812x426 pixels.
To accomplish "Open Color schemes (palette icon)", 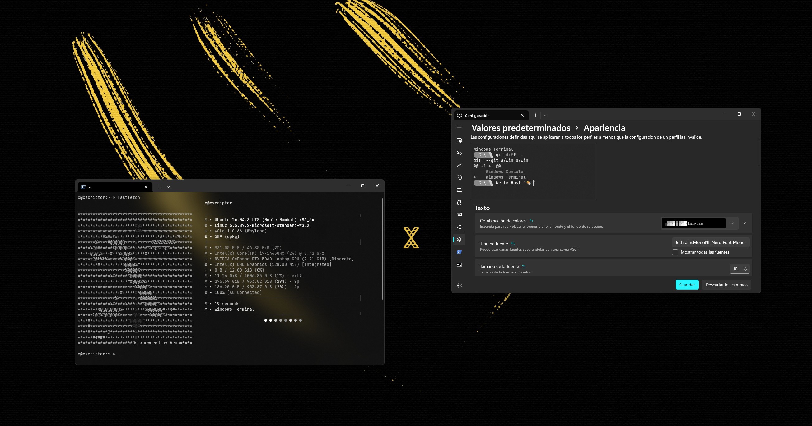I will point(459,178).
